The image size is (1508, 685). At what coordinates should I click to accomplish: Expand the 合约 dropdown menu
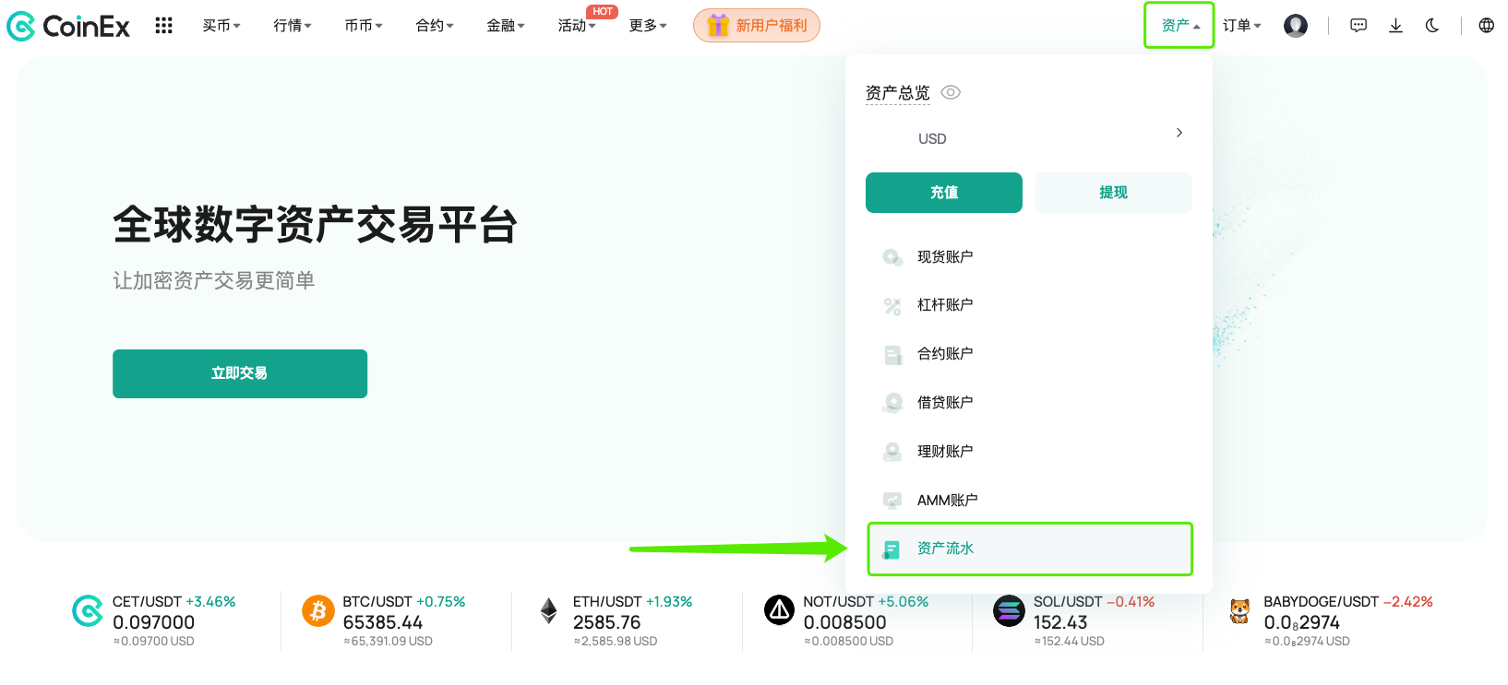coord(435,26)
